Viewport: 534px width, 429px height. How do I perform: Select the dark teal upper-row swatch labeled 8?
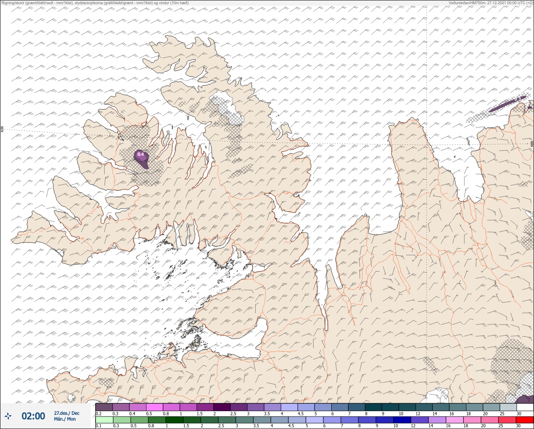(x=373, y=407)
